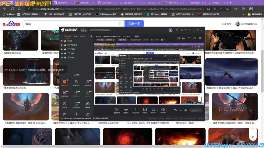264x148 pixels.
Task: Click the browser refresh button
Action: point(12,9)
